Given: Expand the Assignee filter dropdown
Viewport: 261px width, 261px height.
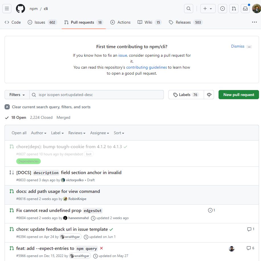Looking at the screenshot, I should 99,133.
